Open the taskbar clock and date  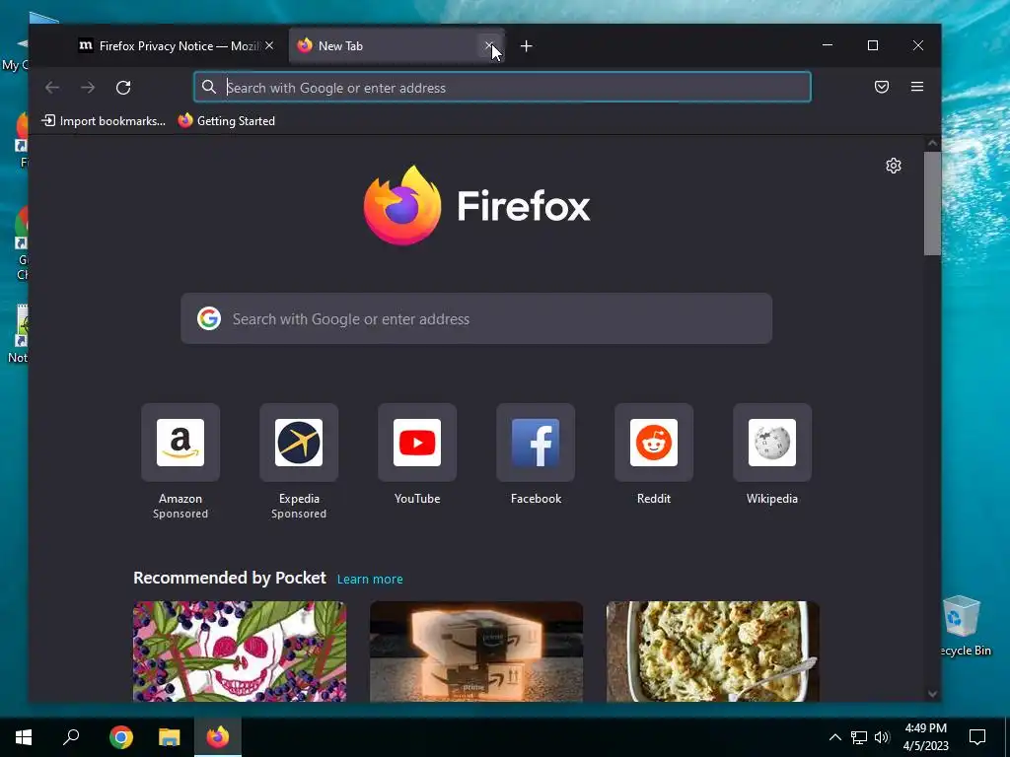point(925,737)
